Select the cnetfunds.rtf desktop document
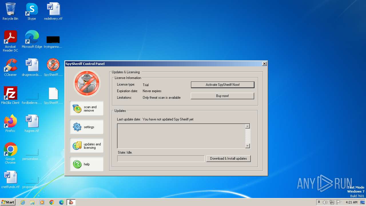Image resolution: width=366 pixels, height=206 pixels. coord(10,180)
